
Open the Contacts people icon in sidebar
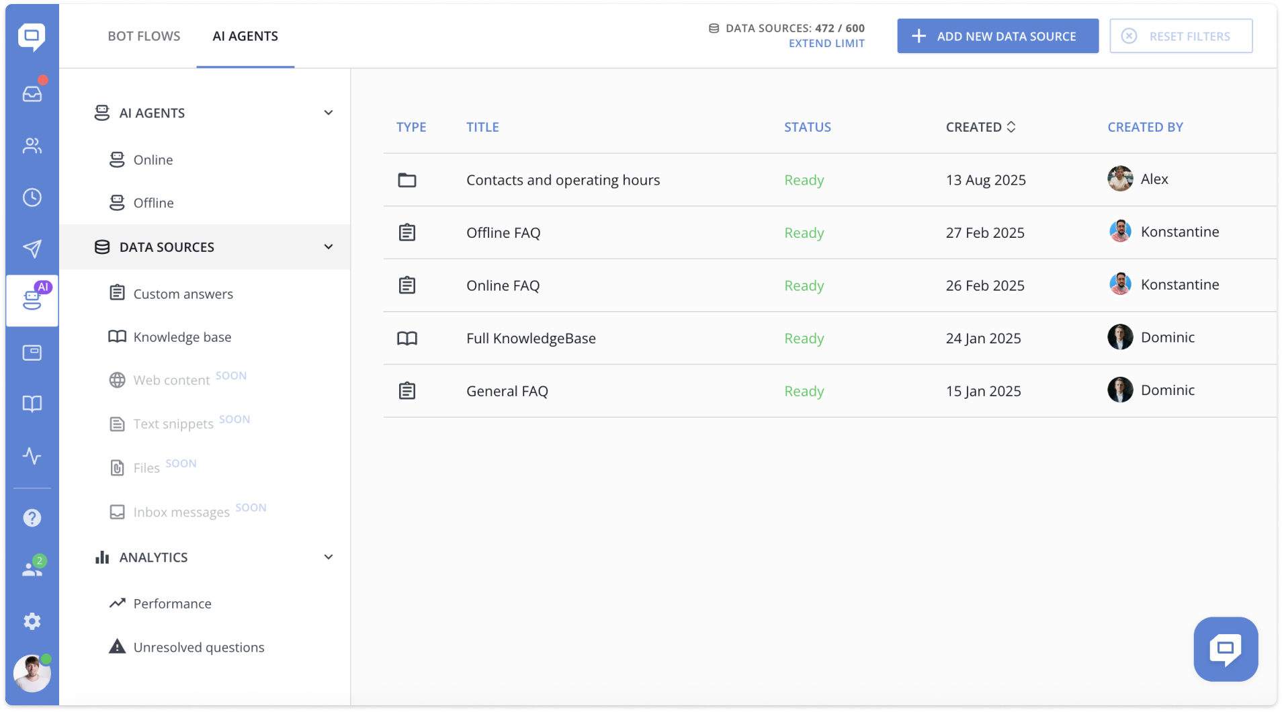(x=32, y=145)
